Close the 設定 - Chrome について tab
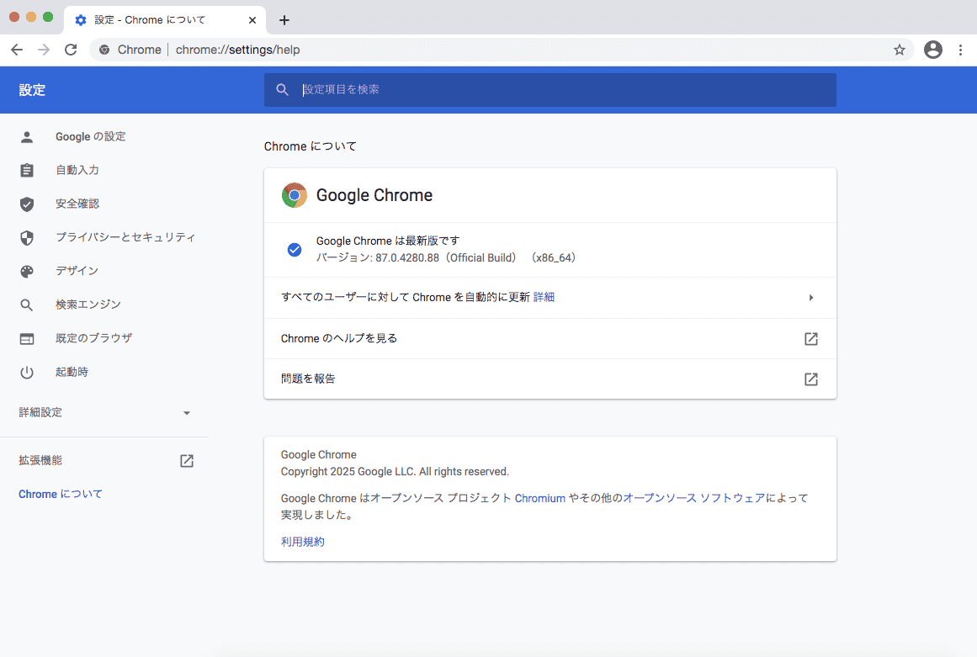The image size is (977, 657). (x=252, y=20)
